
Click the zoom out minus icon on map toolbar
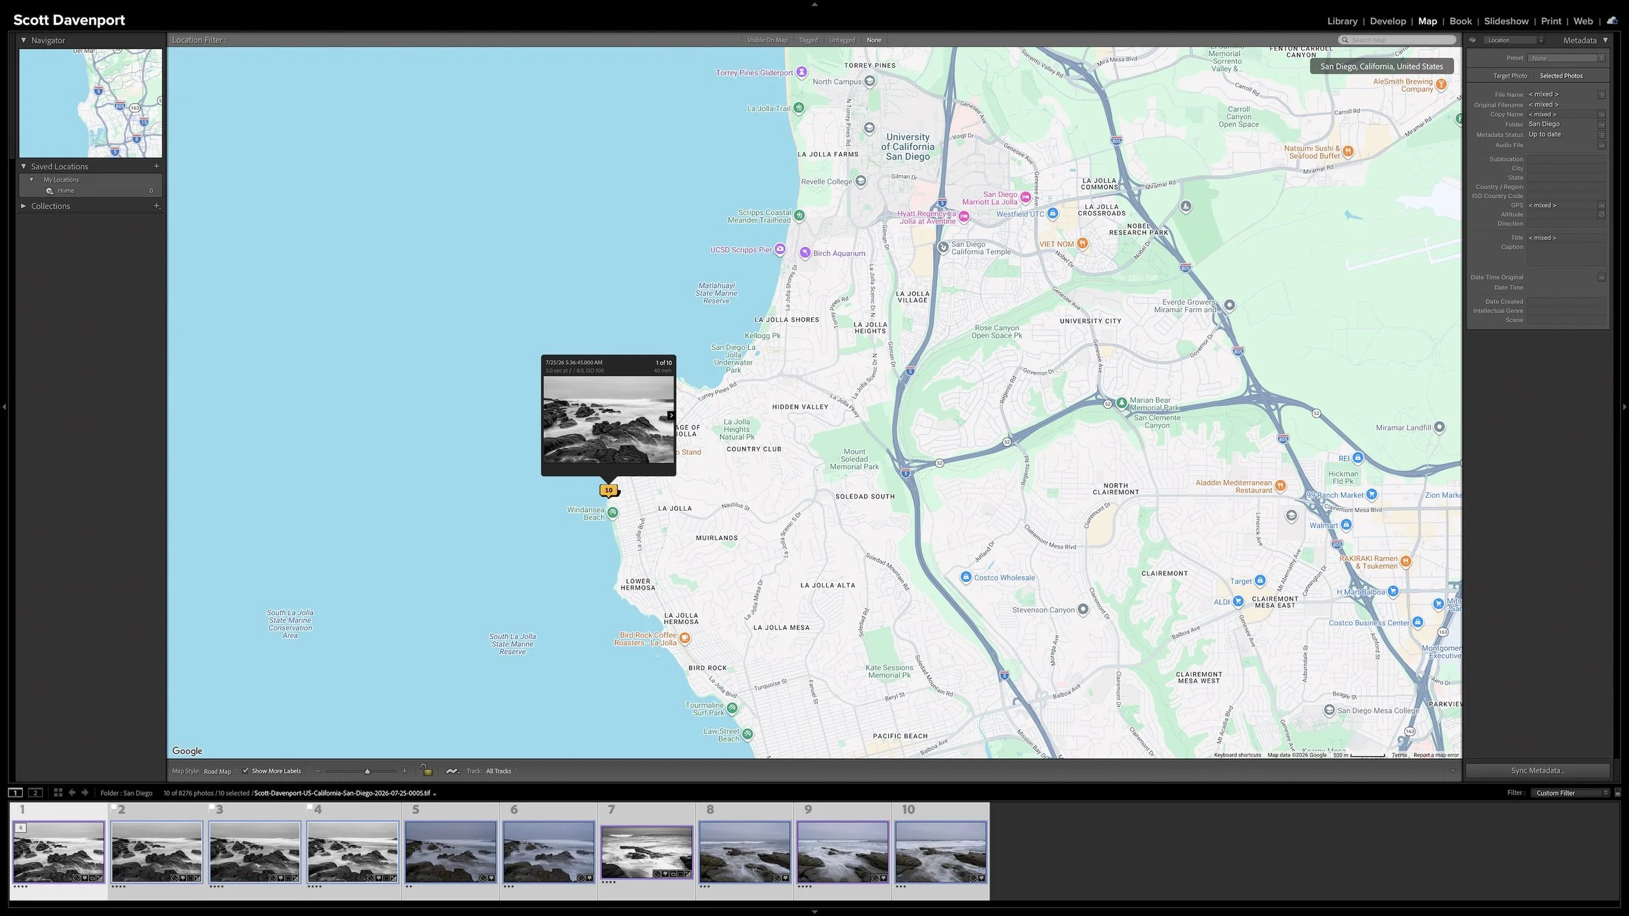coord(318,771)
